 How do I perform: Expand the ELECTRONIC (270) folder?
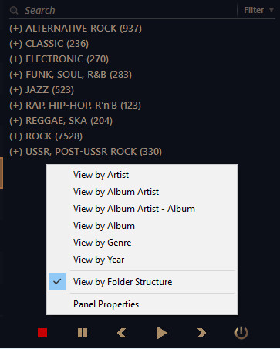click(16, 59)
